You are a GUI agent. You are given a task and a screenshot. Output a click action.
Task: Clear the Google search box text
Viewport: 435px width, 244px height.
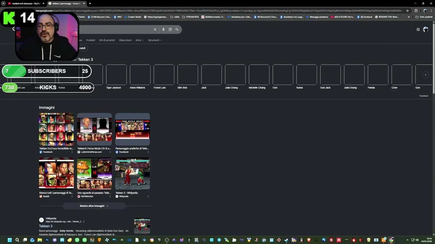(x=155, y=29)
